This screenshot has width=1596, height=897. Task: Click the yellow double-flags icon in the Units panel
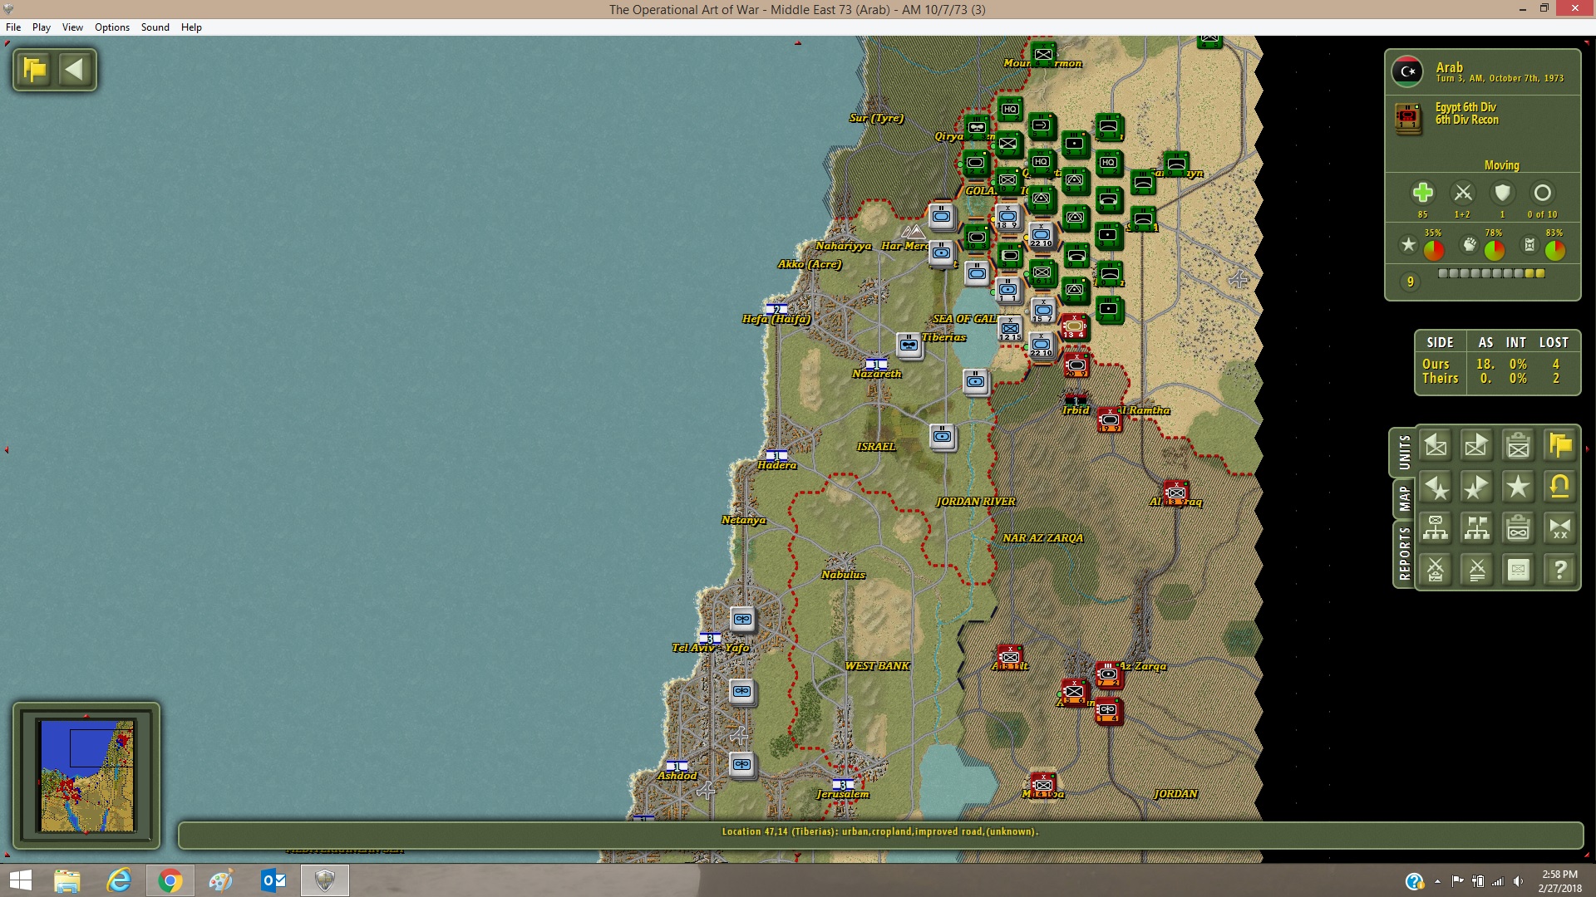click(1560, 446)
